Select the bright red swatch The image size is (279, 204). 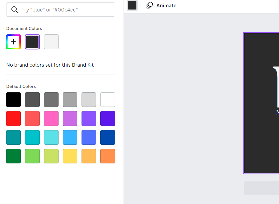[13, 118]
